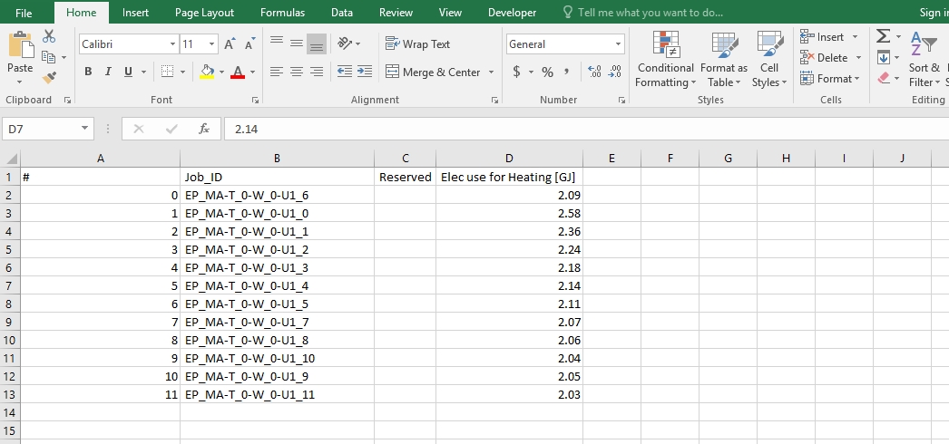Open the File tab
This screenshot has width=949, height=444.
pyautogui.click(x=24, y=13)
